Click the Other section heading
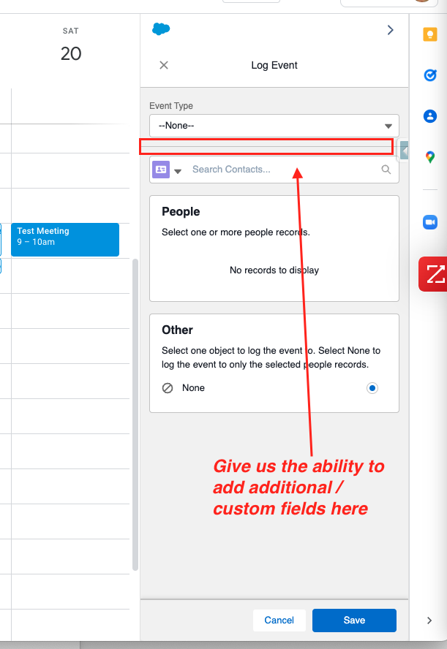The image size is (447, 649). coord(177,330)
